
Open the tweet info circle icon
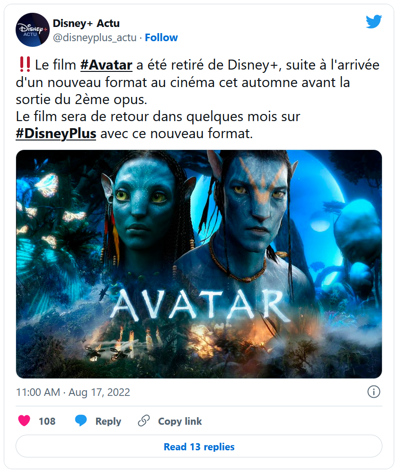point(373,392)
